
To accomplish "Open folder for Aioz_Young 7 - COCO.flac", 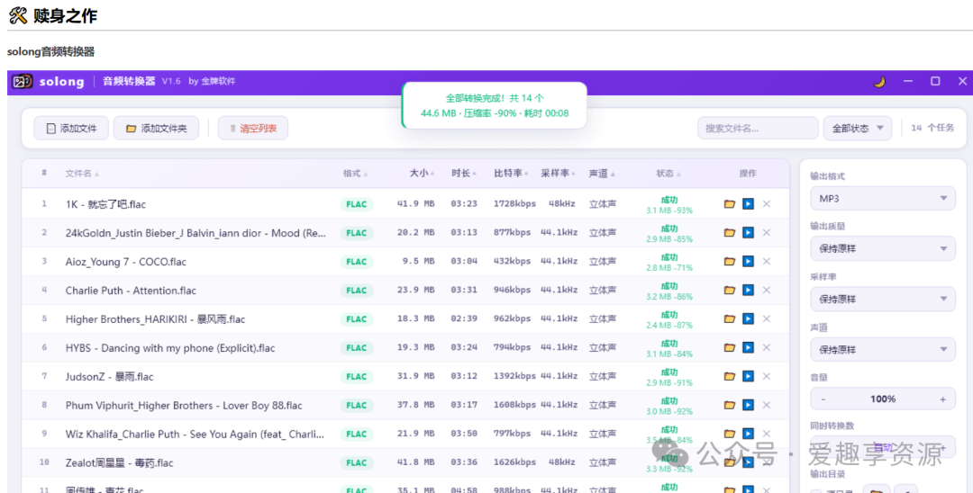I will pyautogui.click(x=730, y=262).
